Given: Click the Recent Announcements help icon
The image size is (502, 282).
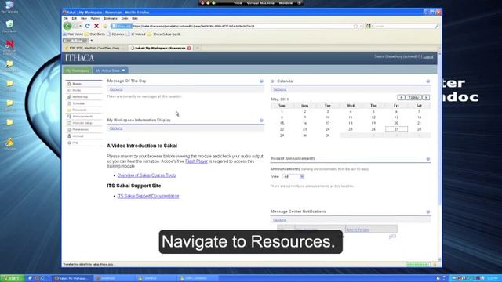Looking at the screenshot, I should click(428, 159).
